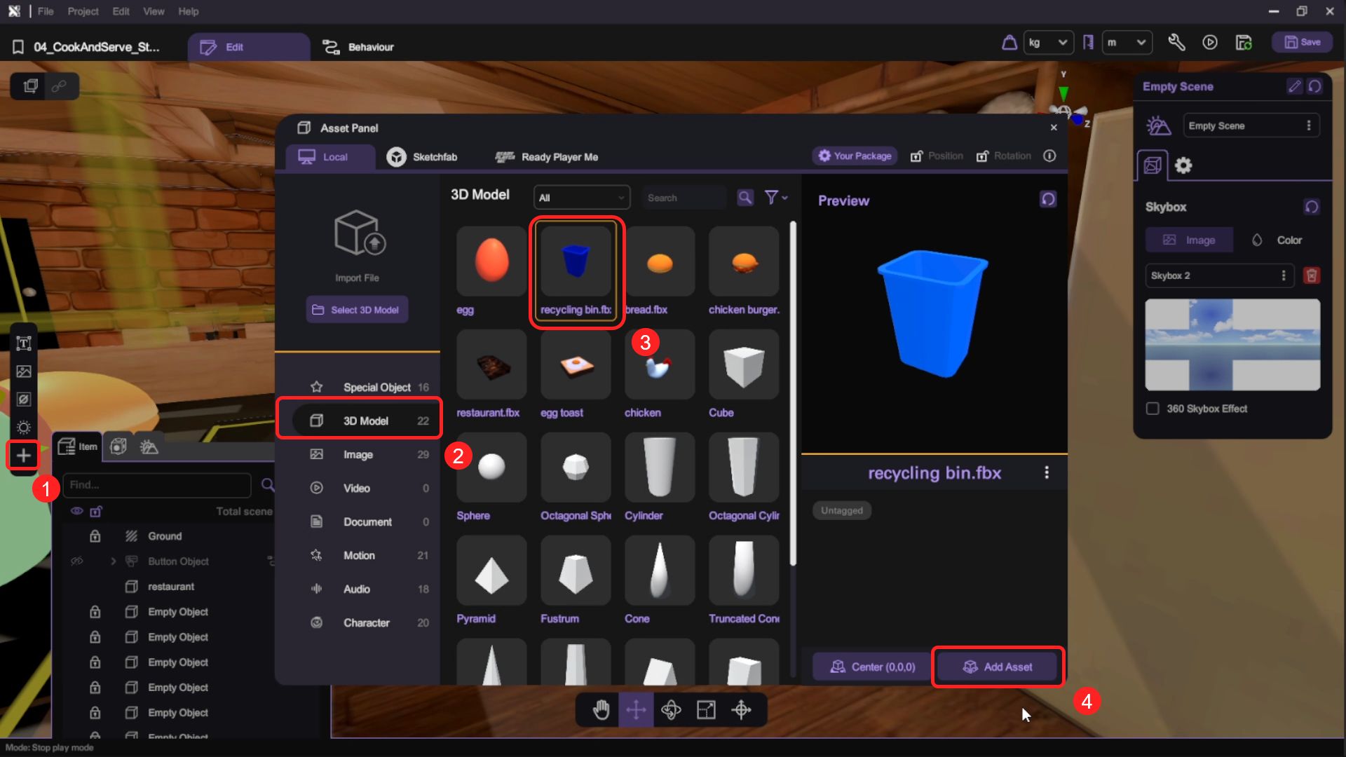This screenshot has width=1346, height=757.
Task: Select the rotate gizmo tool
Action: click(671, 710)
